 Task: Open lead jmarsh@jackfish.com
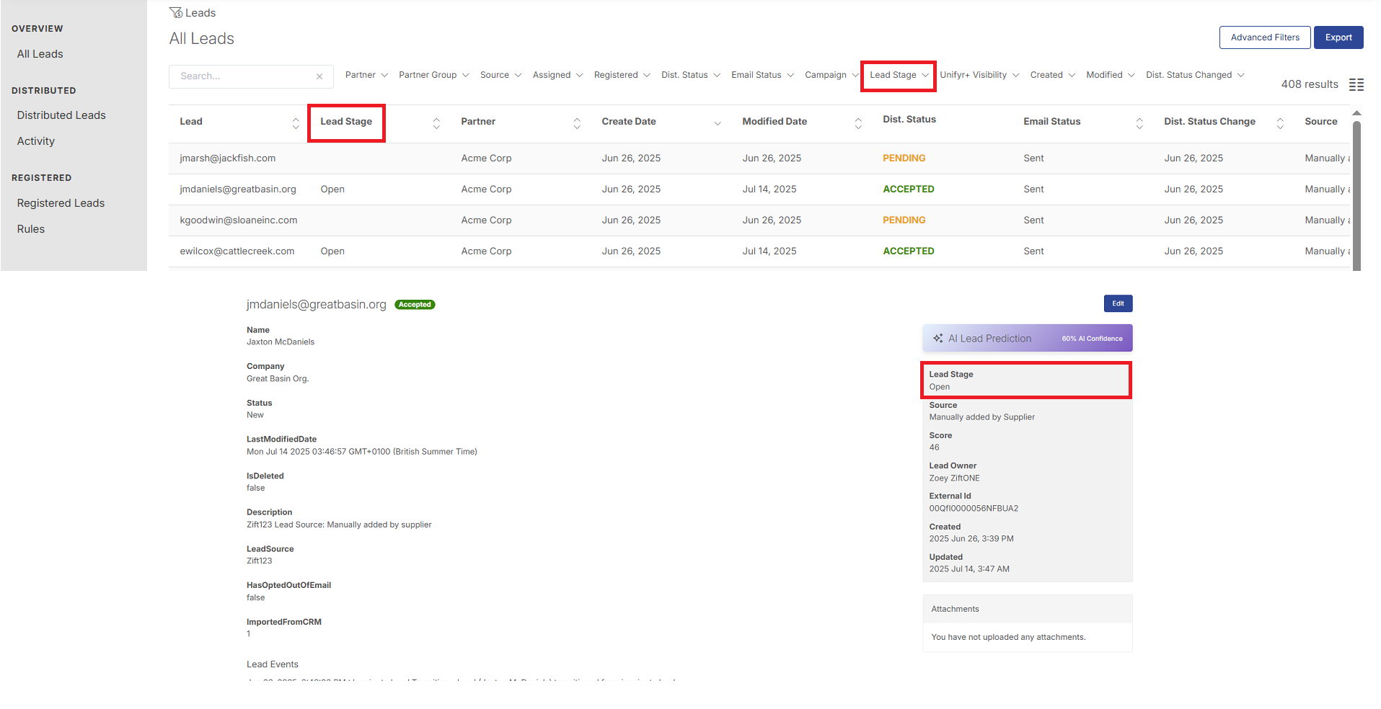pos(228,159)
